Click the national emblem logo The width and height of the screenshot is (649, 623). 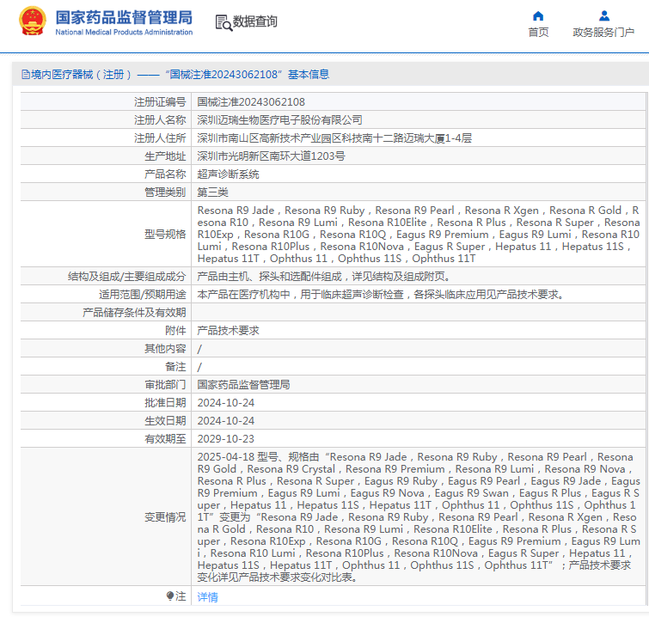pyautogui.click(x=33, y=21)
